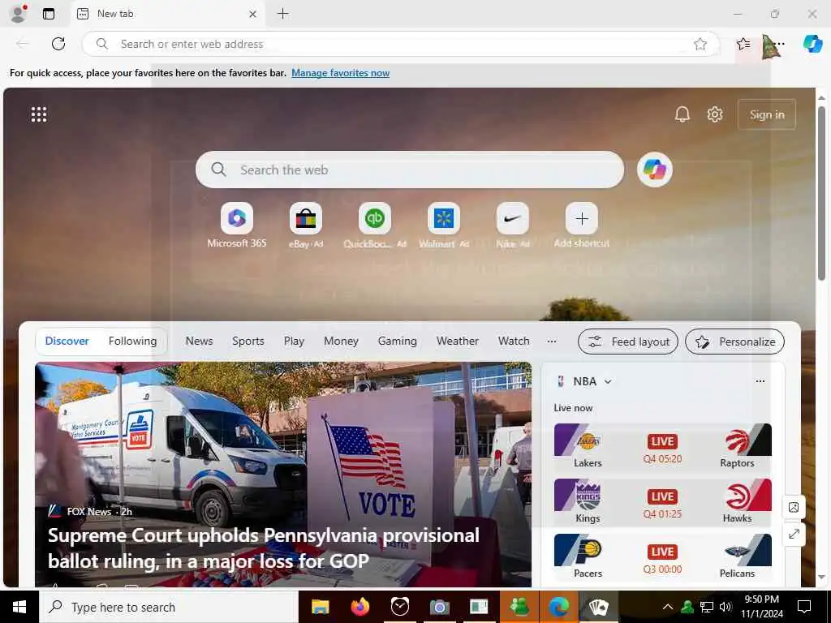The width and height of the screenshot is (831, 623).
Task: Click the address bar search field
Action: [401, 44]
